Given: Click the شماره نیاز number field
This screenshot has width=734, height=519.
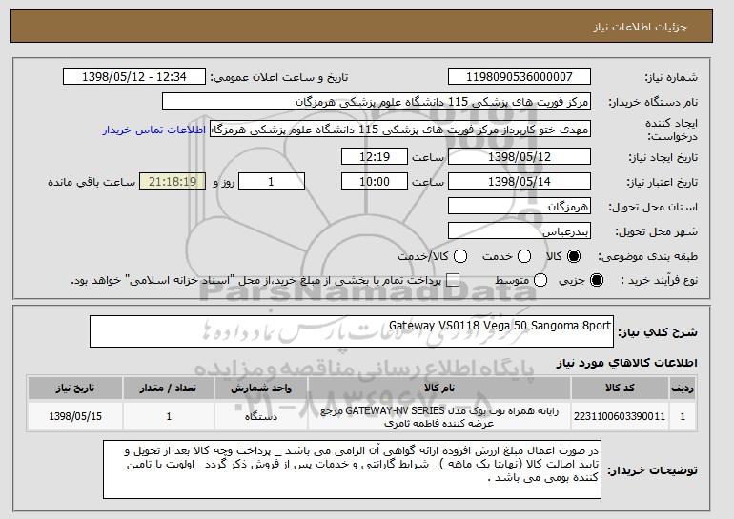Looking at the screenshot, I should [x=520, y=77].
